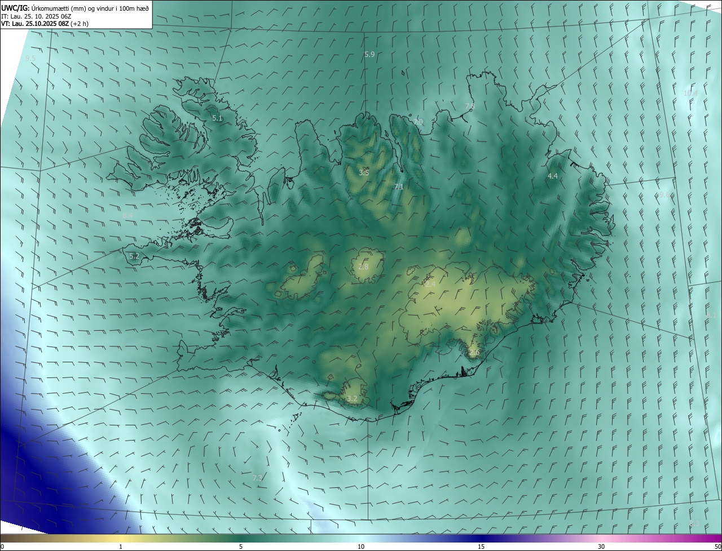Click the 2.8 value on the glacier
722x551 pixels.
(363, 266)
